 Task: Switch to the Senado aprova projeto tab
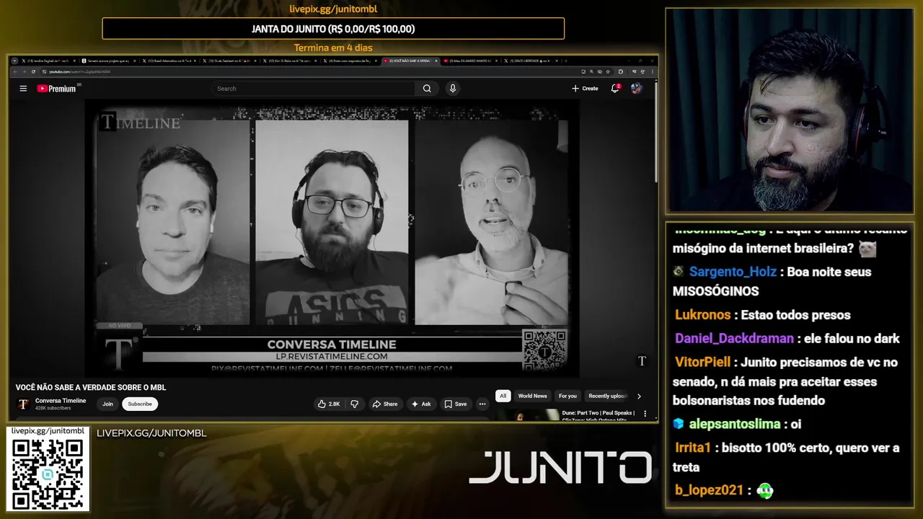(109, 61)
